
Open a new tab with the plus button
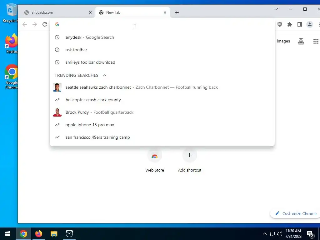click(x=177, y=12)
